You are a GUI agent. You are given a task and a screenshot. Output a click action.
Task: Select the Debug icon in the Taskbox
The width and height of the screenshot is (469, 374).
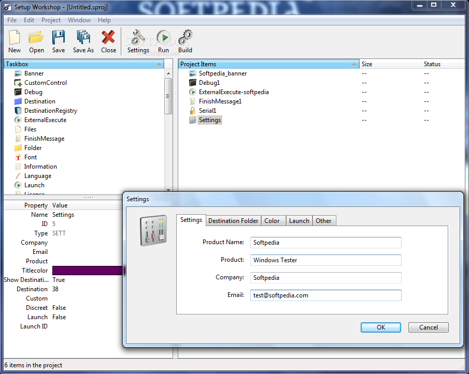pos(18,92)
